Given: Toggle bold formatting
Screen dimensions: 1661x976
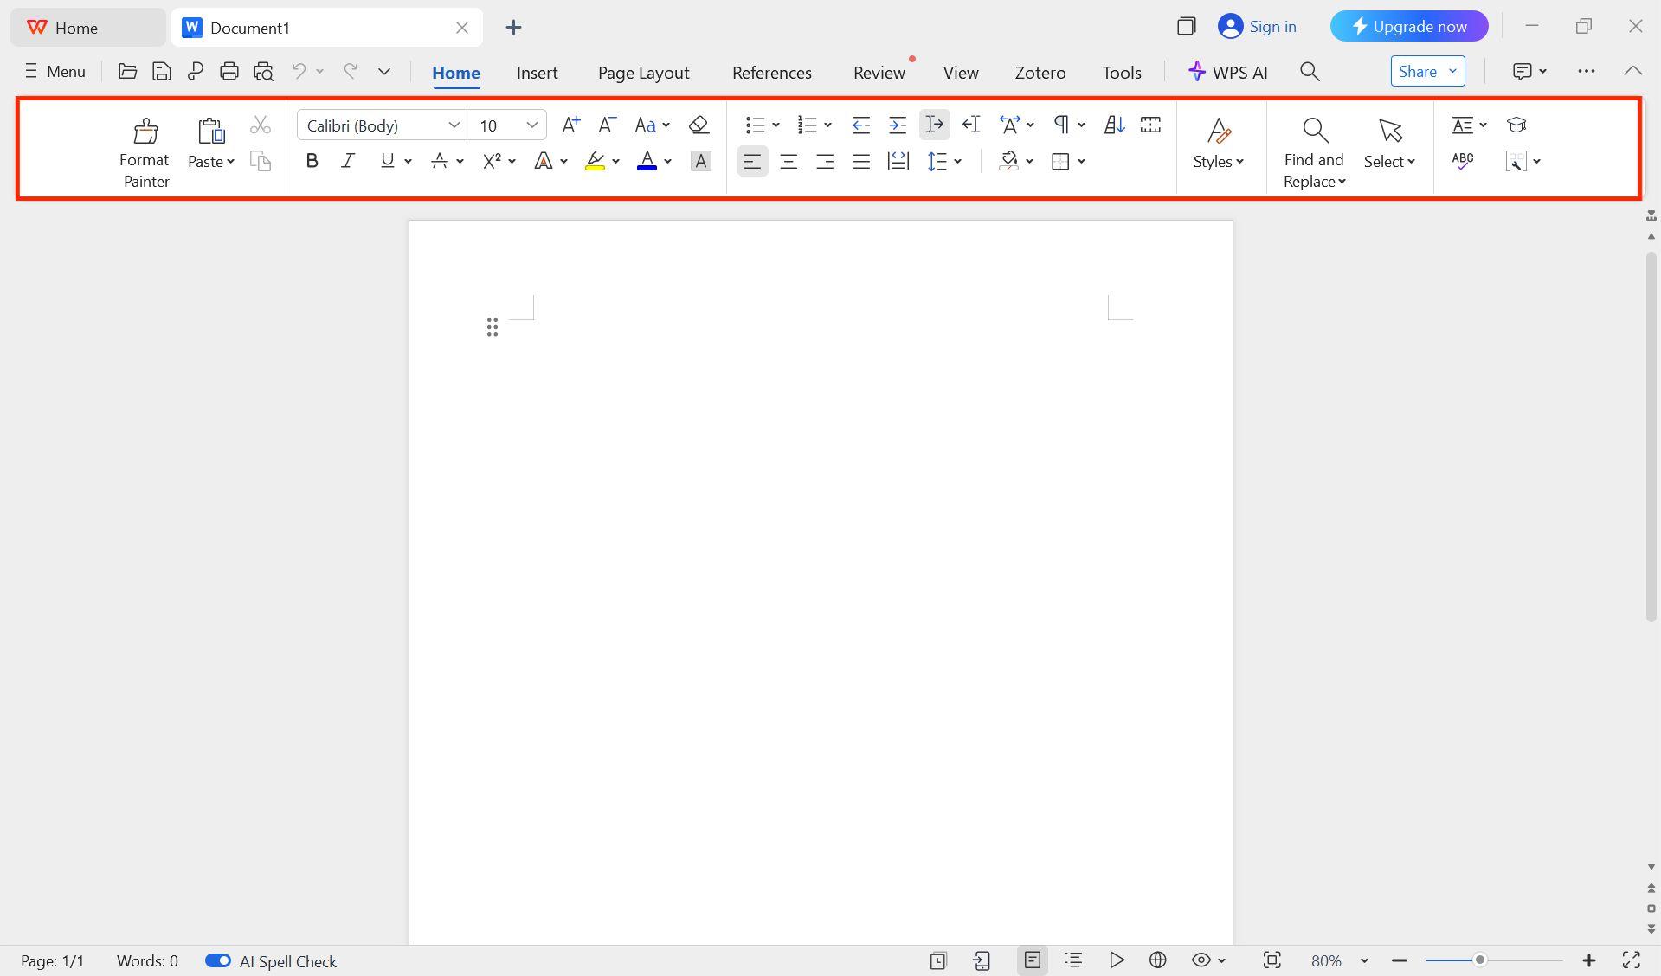Looking at the screenshot, I should pos(312,160).
